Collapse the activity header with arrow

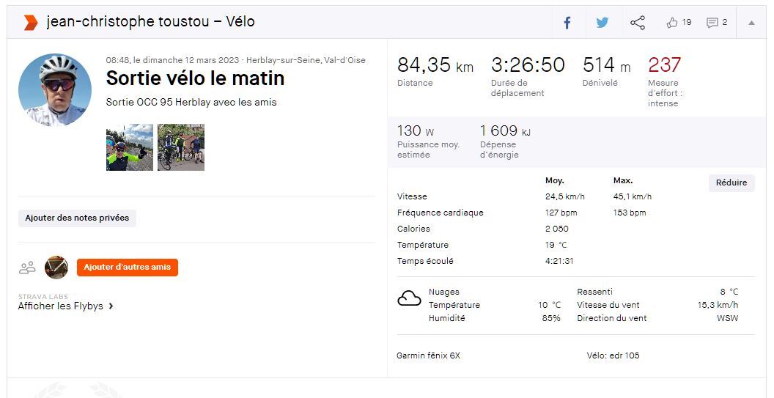pyautogui.click(x=751, y=23)
